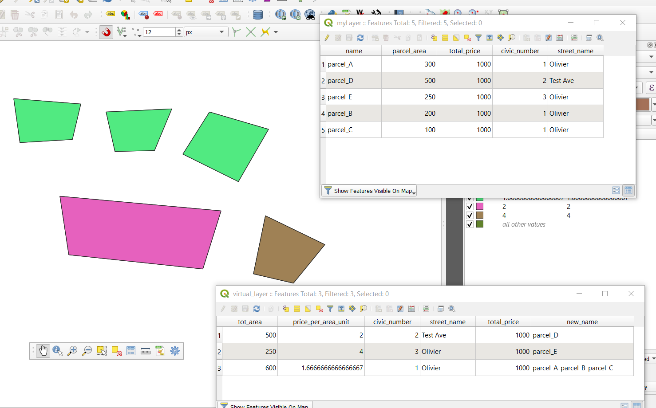656x408 pixels.
Task: Toggle the snapping magnet tool
Action: [106, 32]
